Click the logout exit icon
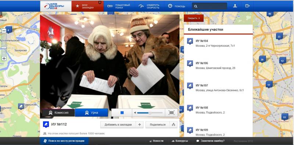 (x=247, y=6)
